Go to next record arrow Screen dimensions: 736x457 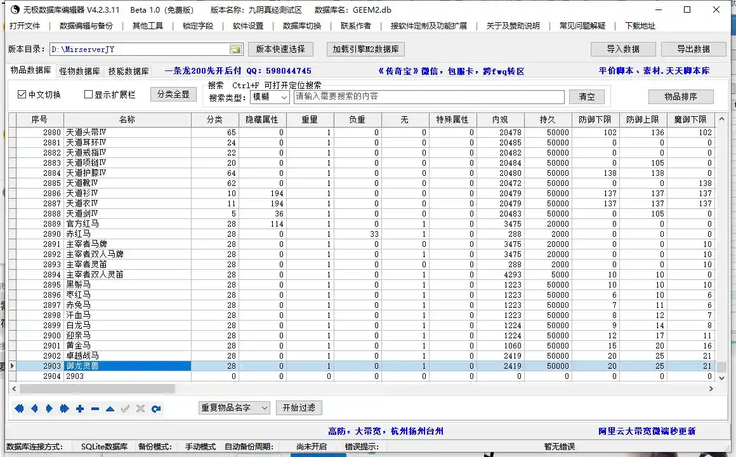49,409
